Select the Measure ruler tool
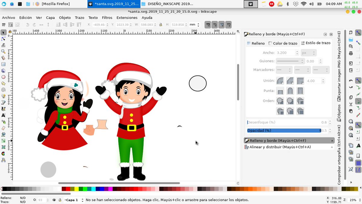Image resolution: width=362 pixels, height=204 pixels. pos(3,58)
